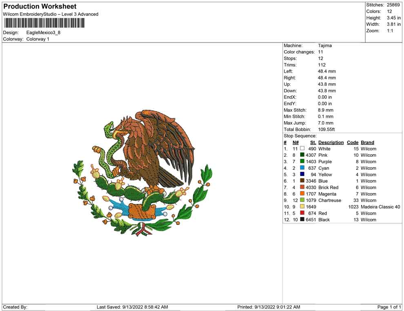The image size is (404, 311).
Task: Click the stitch count "25869"
Action: click(x=393, y=5)
